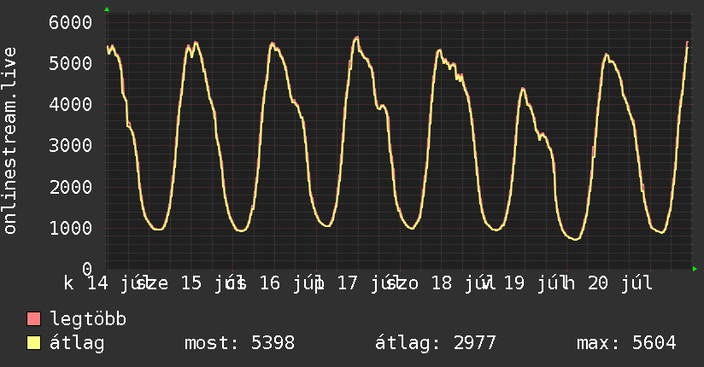Click the max: 5604 statistic
Screen dimensions: 704x367
626,343
